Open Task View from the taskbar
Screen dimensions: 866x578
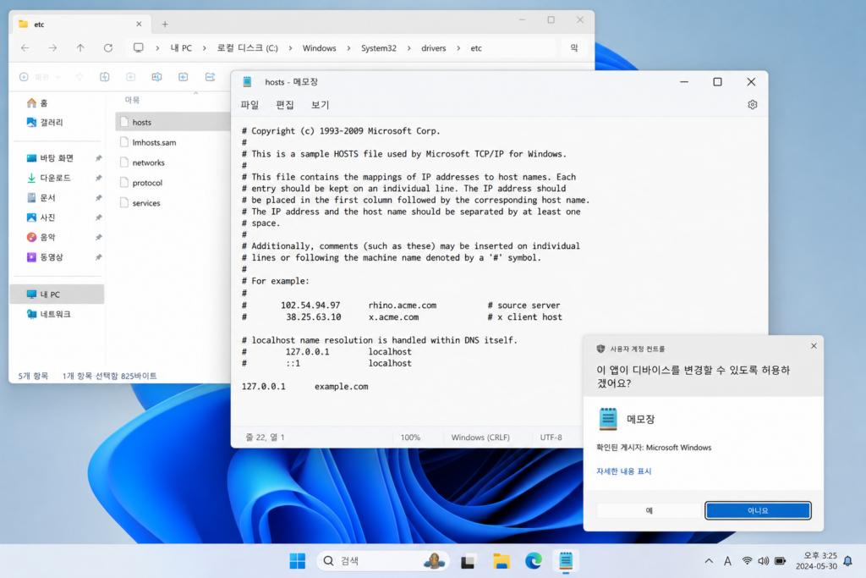(469, 561)
